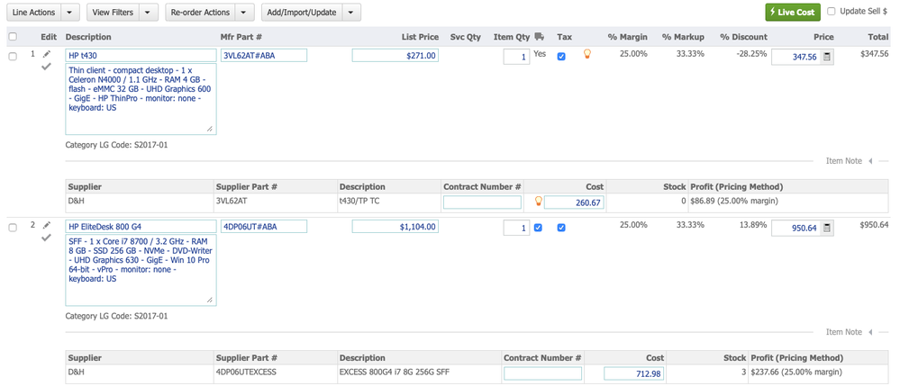Screen dimensions: 900x386
Task: Click the pencil edit icon for line 1
Action: pyautogui.click(x=47, y=54)
